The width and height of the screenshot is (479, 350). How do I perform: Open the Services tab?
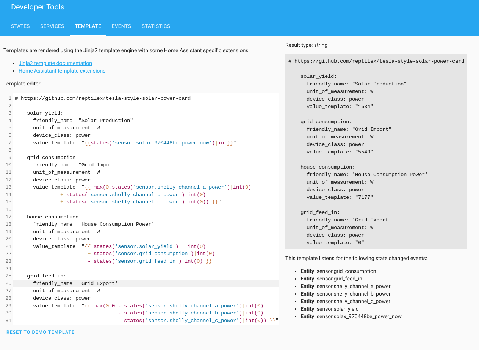[52, 26]
